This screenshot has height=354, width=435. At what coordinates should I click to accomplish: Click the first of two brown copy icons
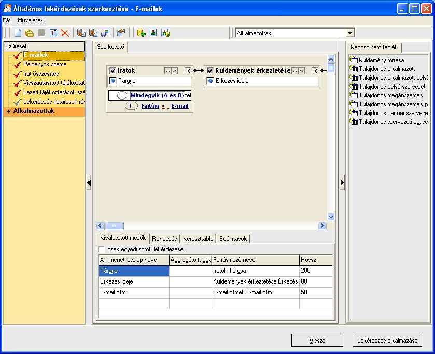81,33
